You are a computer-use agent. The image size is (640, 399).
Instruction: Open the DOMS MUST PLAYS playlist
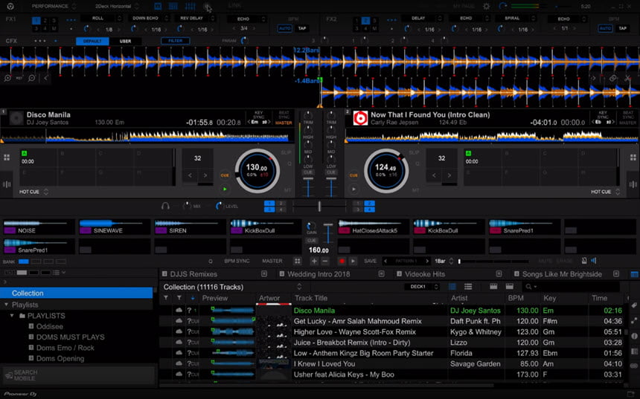70,337
